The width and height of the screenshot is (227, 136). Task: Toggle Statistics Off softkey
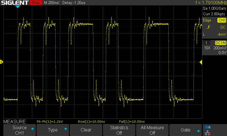tap(119, 130)
